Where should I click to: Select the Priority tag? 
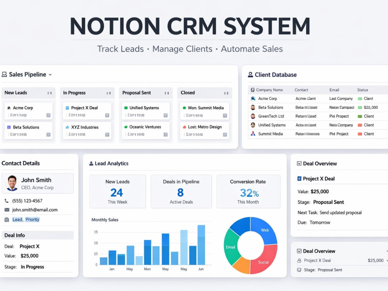coord(33,220)
